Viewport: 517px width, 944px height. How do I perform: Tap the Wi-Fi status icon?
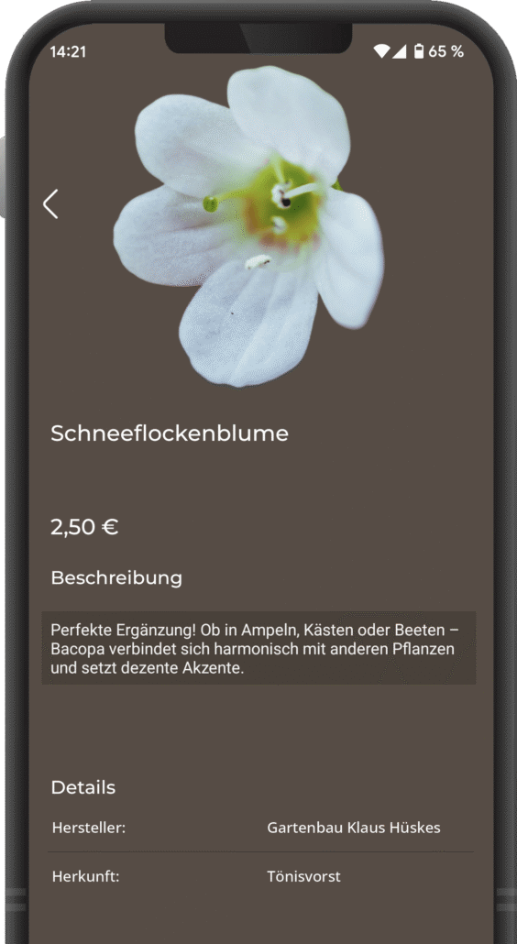pyautogui.click(x=381, y=51)
